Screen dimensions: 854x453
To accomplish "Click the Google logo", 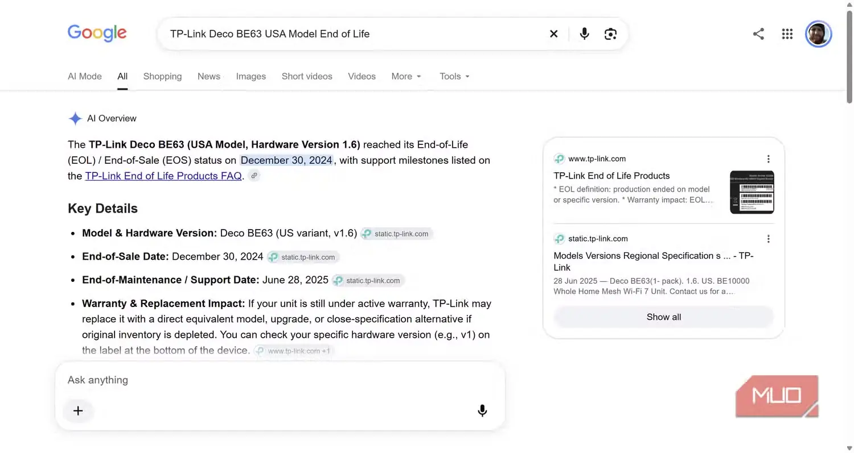I will click(97, 34).
